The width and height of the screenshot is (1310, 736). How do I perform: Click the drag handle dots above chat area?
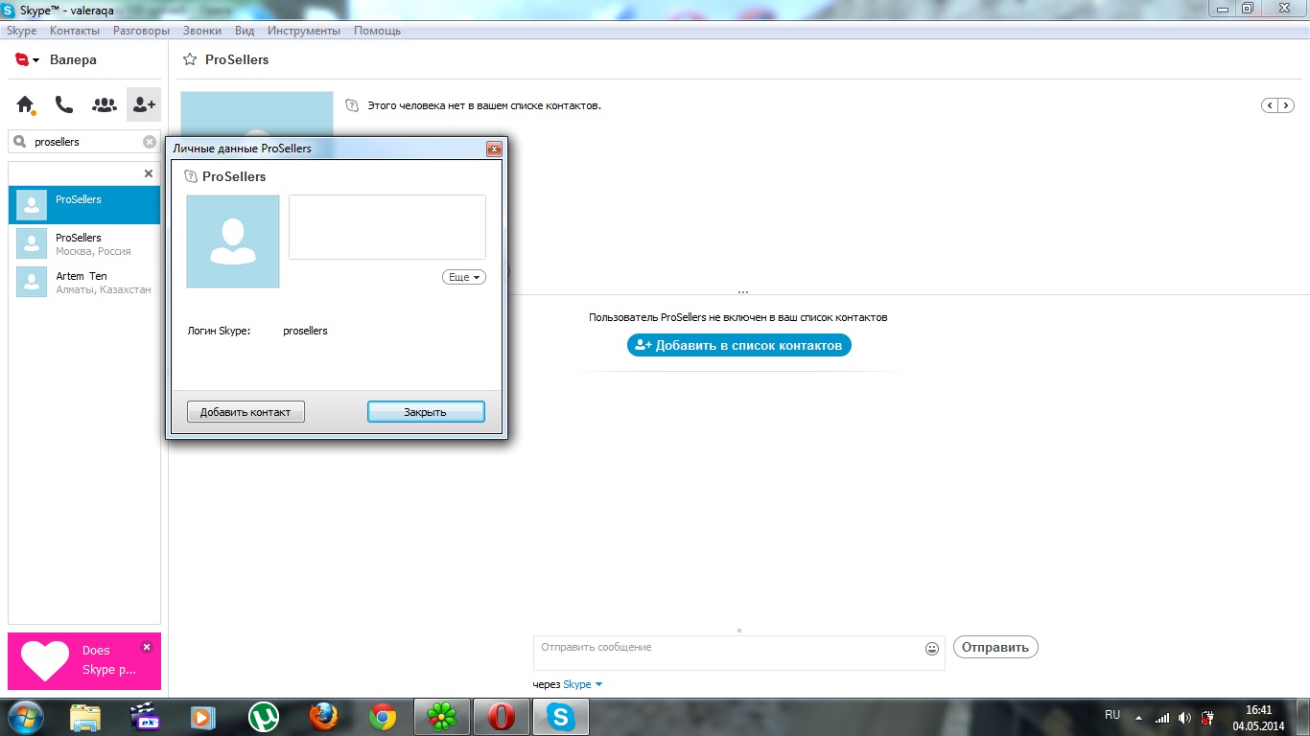(743, 292)
